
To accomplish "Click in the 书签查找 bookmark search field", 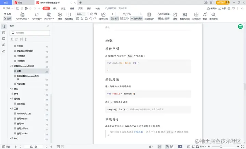I will coord(30,33).
